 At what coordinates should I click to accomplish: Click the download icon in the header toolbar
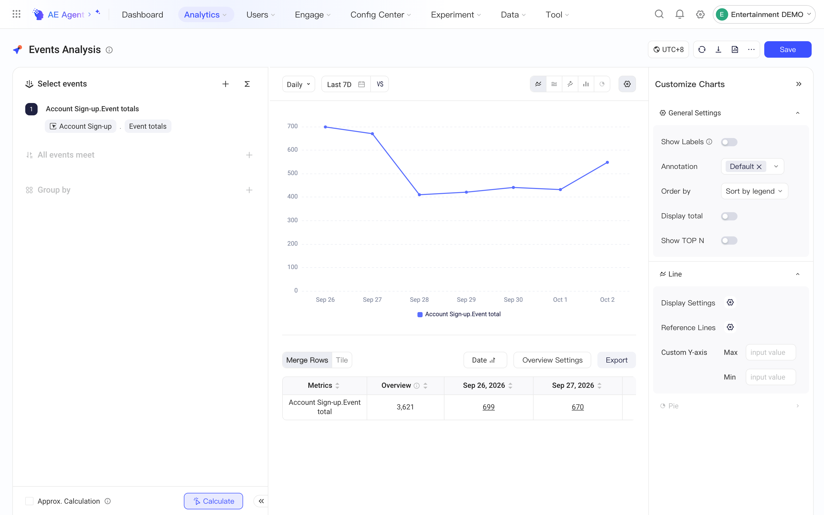tap(718, 50)
